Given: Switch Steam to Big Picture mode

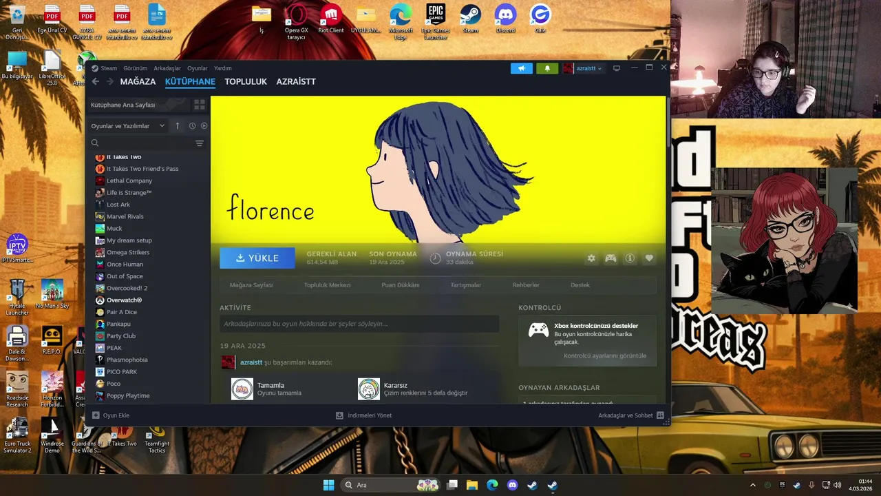Looking at the screenshot, I should 617,68.
